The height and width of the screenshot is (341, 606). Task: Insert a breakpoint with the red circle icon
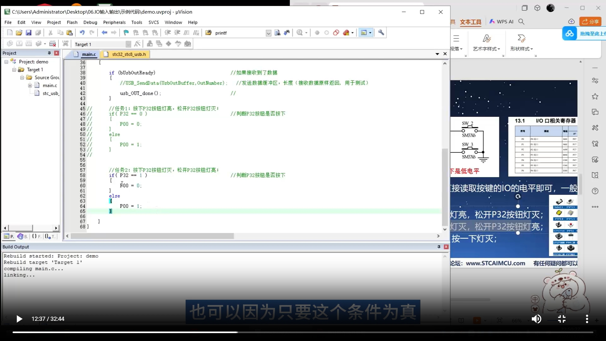tap(317, 33)
